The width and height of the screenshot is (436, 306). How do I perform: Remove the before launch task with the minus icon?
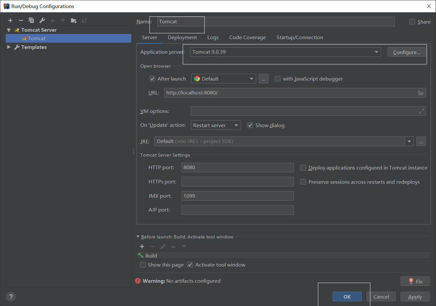coord(152,246)
